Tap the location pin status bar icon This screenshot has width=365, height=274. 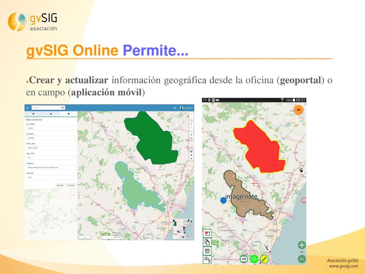(x=209, y=100)
